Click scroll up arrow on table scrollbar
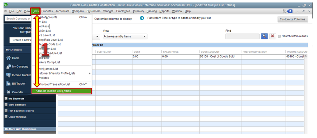The width and height of the screenshot is (317, 138). click(x=306, y=56)
